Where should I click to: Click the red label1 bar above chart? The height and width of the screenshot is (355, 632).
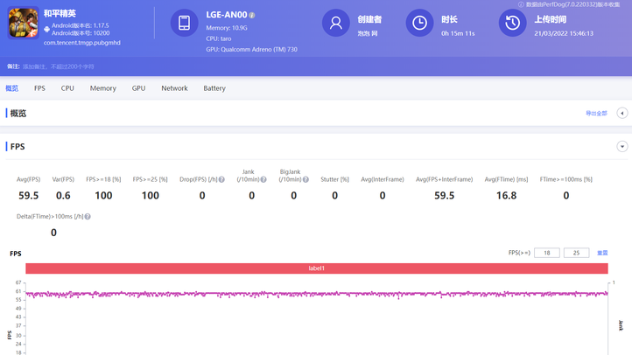coord(316,268)
